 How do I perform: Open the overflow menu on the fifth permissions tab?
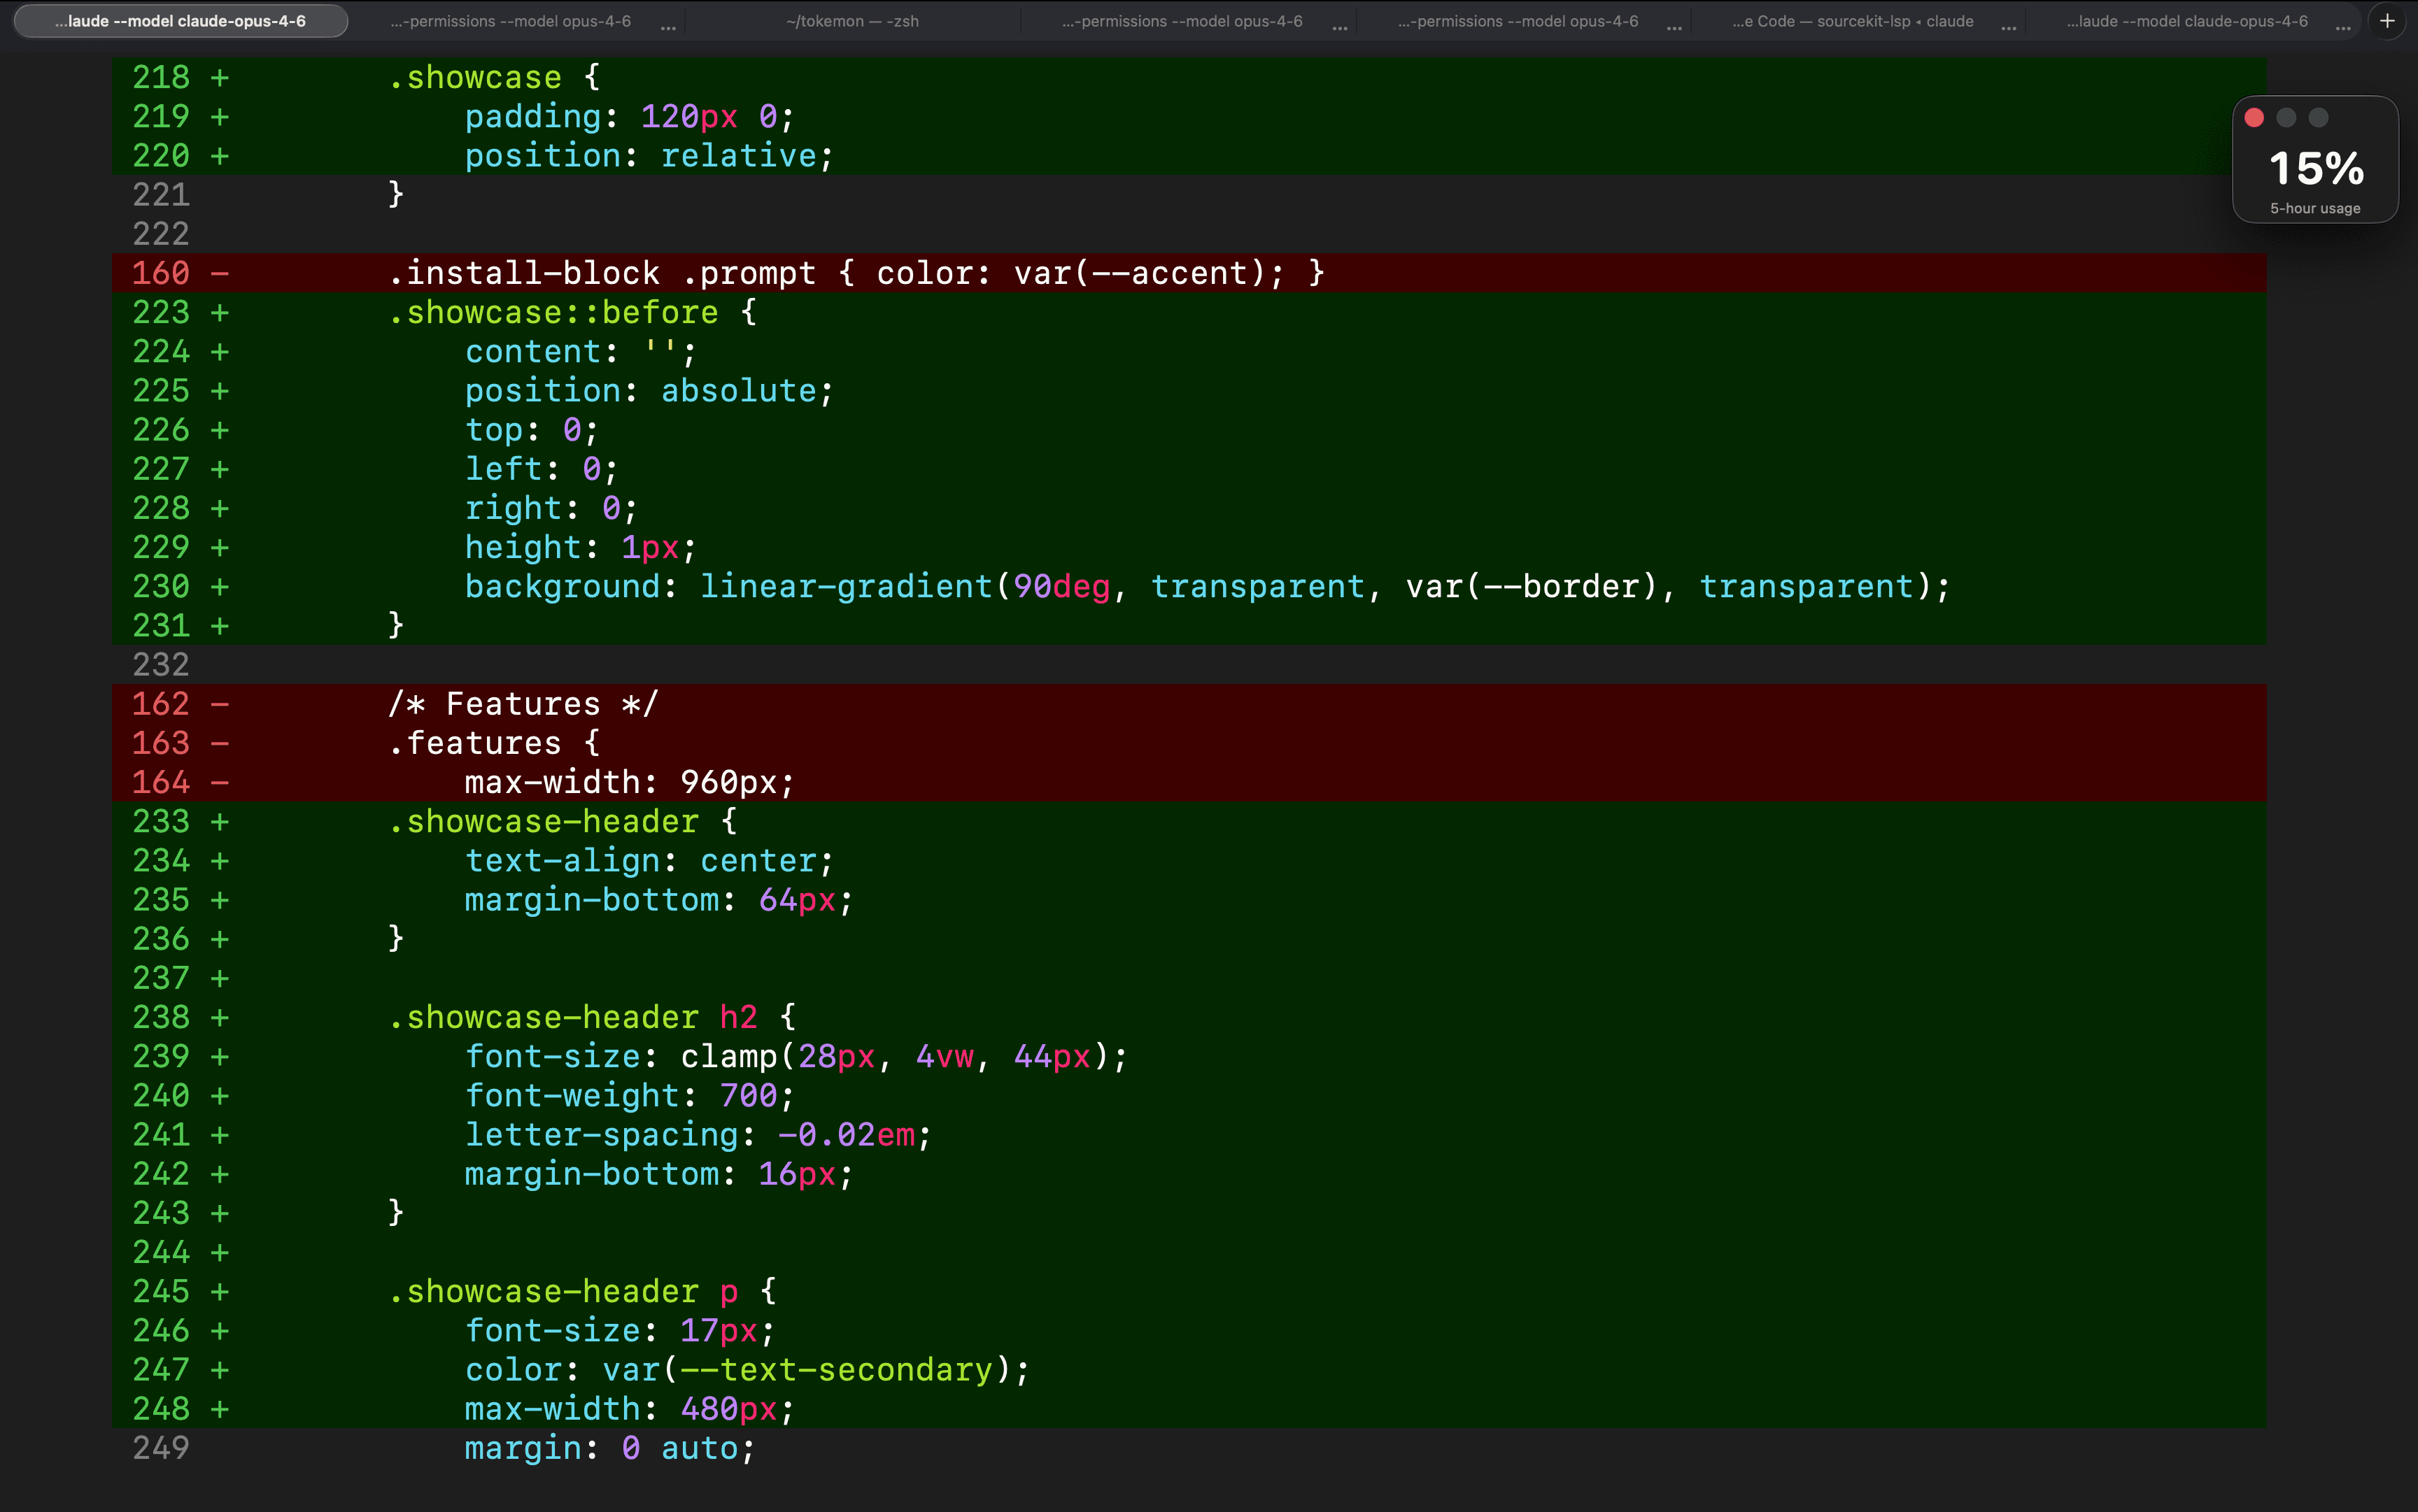(x=1674, y=29)
